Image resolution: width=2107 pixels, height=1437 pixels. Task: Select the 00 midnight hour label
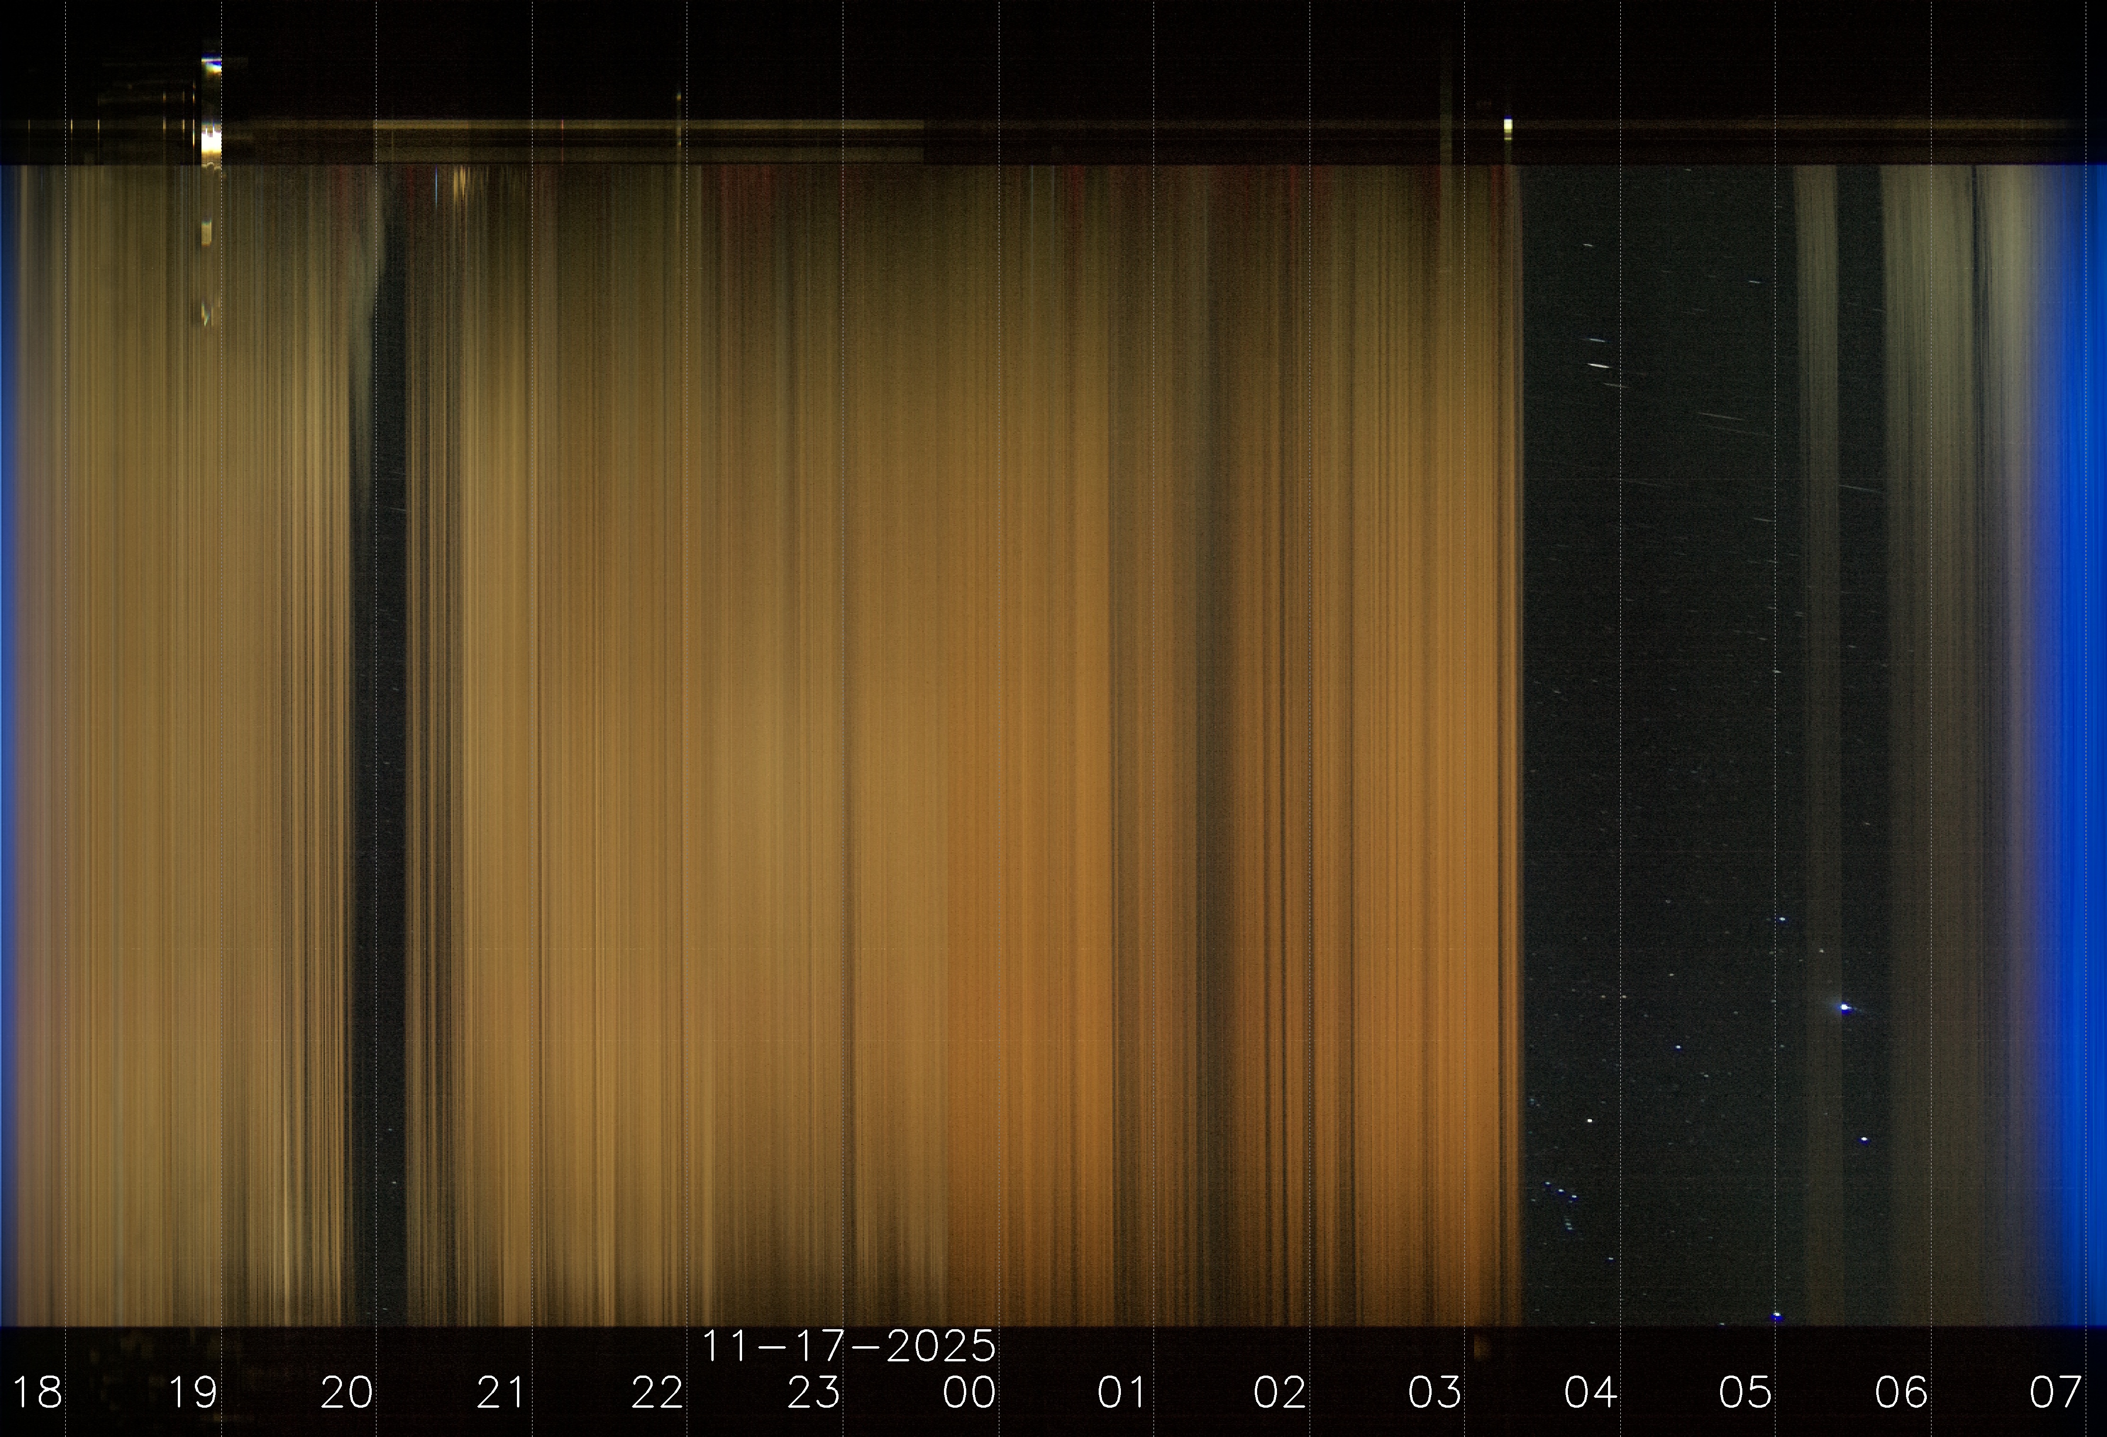[969, 1393]
